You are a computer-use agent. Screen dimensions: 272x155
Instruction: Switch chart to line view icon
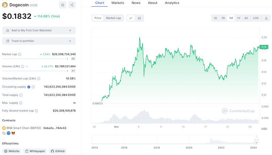[131, 18]
